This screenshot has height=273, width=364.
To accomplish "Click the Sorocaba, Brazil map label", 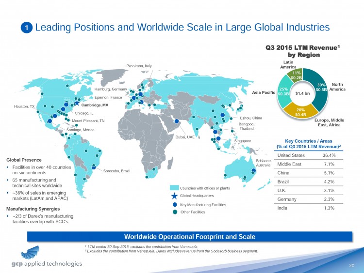I will tap(117, 171).
